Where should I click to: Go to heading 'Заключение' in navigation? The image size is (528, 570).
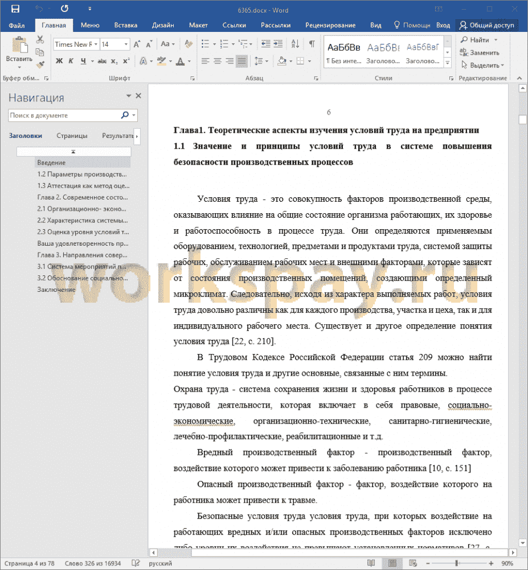tap(56, 290)
